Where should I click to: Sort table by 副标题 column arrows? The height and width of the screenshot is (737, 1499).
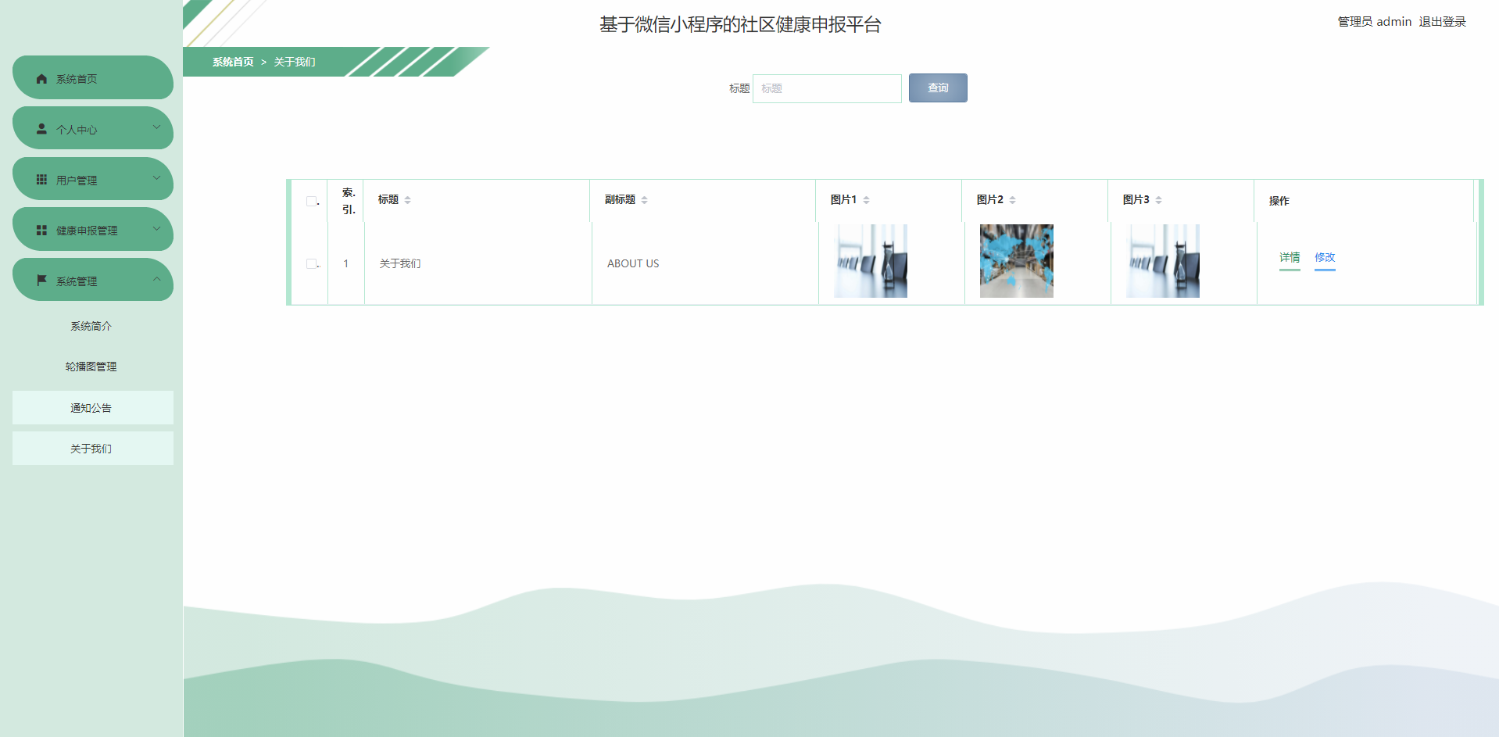coord(644,200)
